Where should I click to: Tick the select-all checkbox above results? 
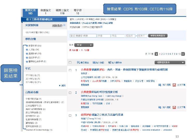click(x=70, y=62)
